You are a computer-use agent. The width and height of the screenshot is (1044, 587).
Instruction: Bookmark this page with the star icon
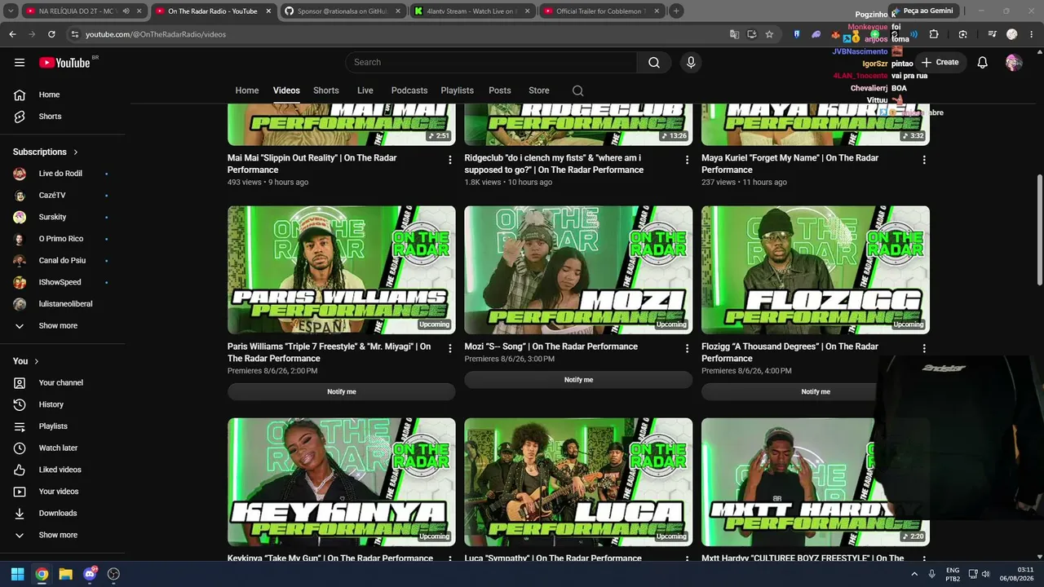[x=769, y=34]
